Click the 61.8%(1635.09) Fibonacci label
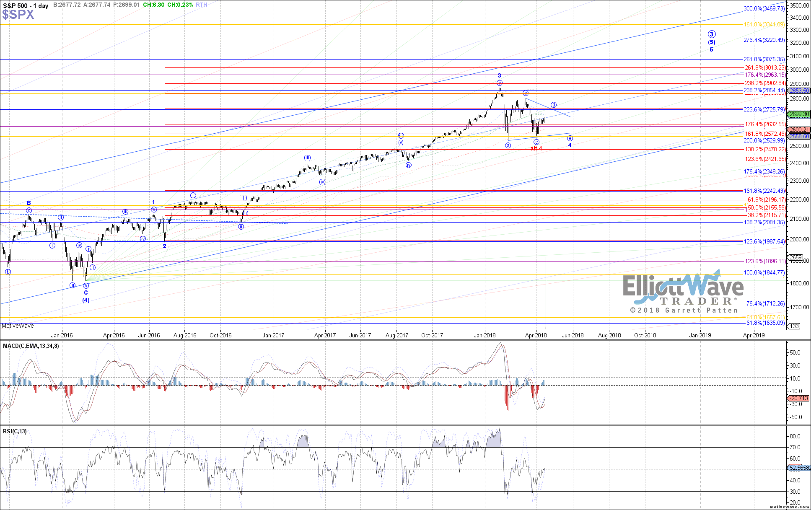This screenshot has width=811, height=510. click(x=765, y=323)
